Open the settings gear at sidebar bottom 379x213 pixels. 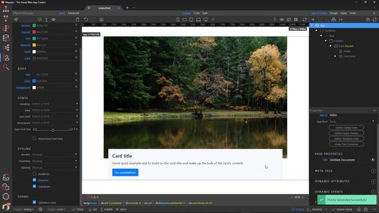(x=6, y=196)
